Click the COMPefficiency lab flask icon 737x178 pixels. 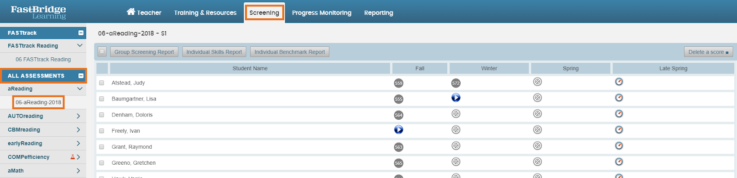tap(72, 157)
